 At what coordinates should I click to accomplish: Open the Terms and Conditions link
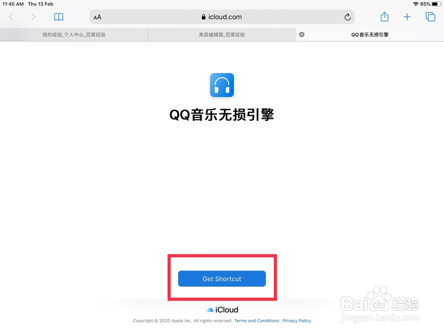pos(257,321)
